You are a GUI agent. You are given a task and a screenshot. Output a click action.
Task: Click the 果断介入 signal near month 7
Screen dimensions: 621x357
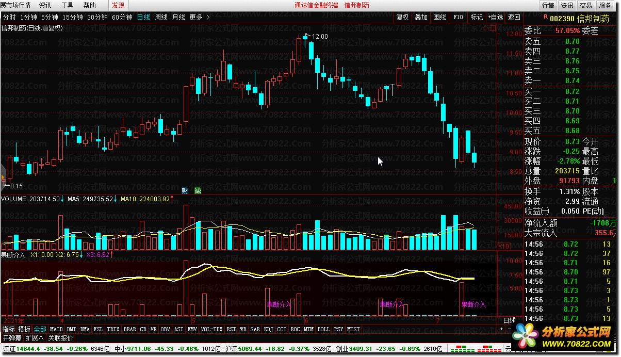click(473, 305)
